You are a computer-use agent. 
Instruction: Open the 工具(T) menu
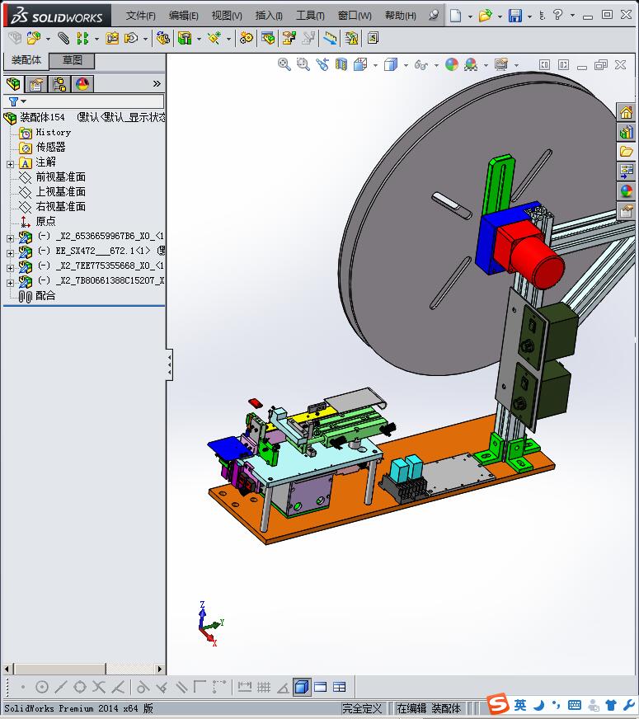pos(310,16)
